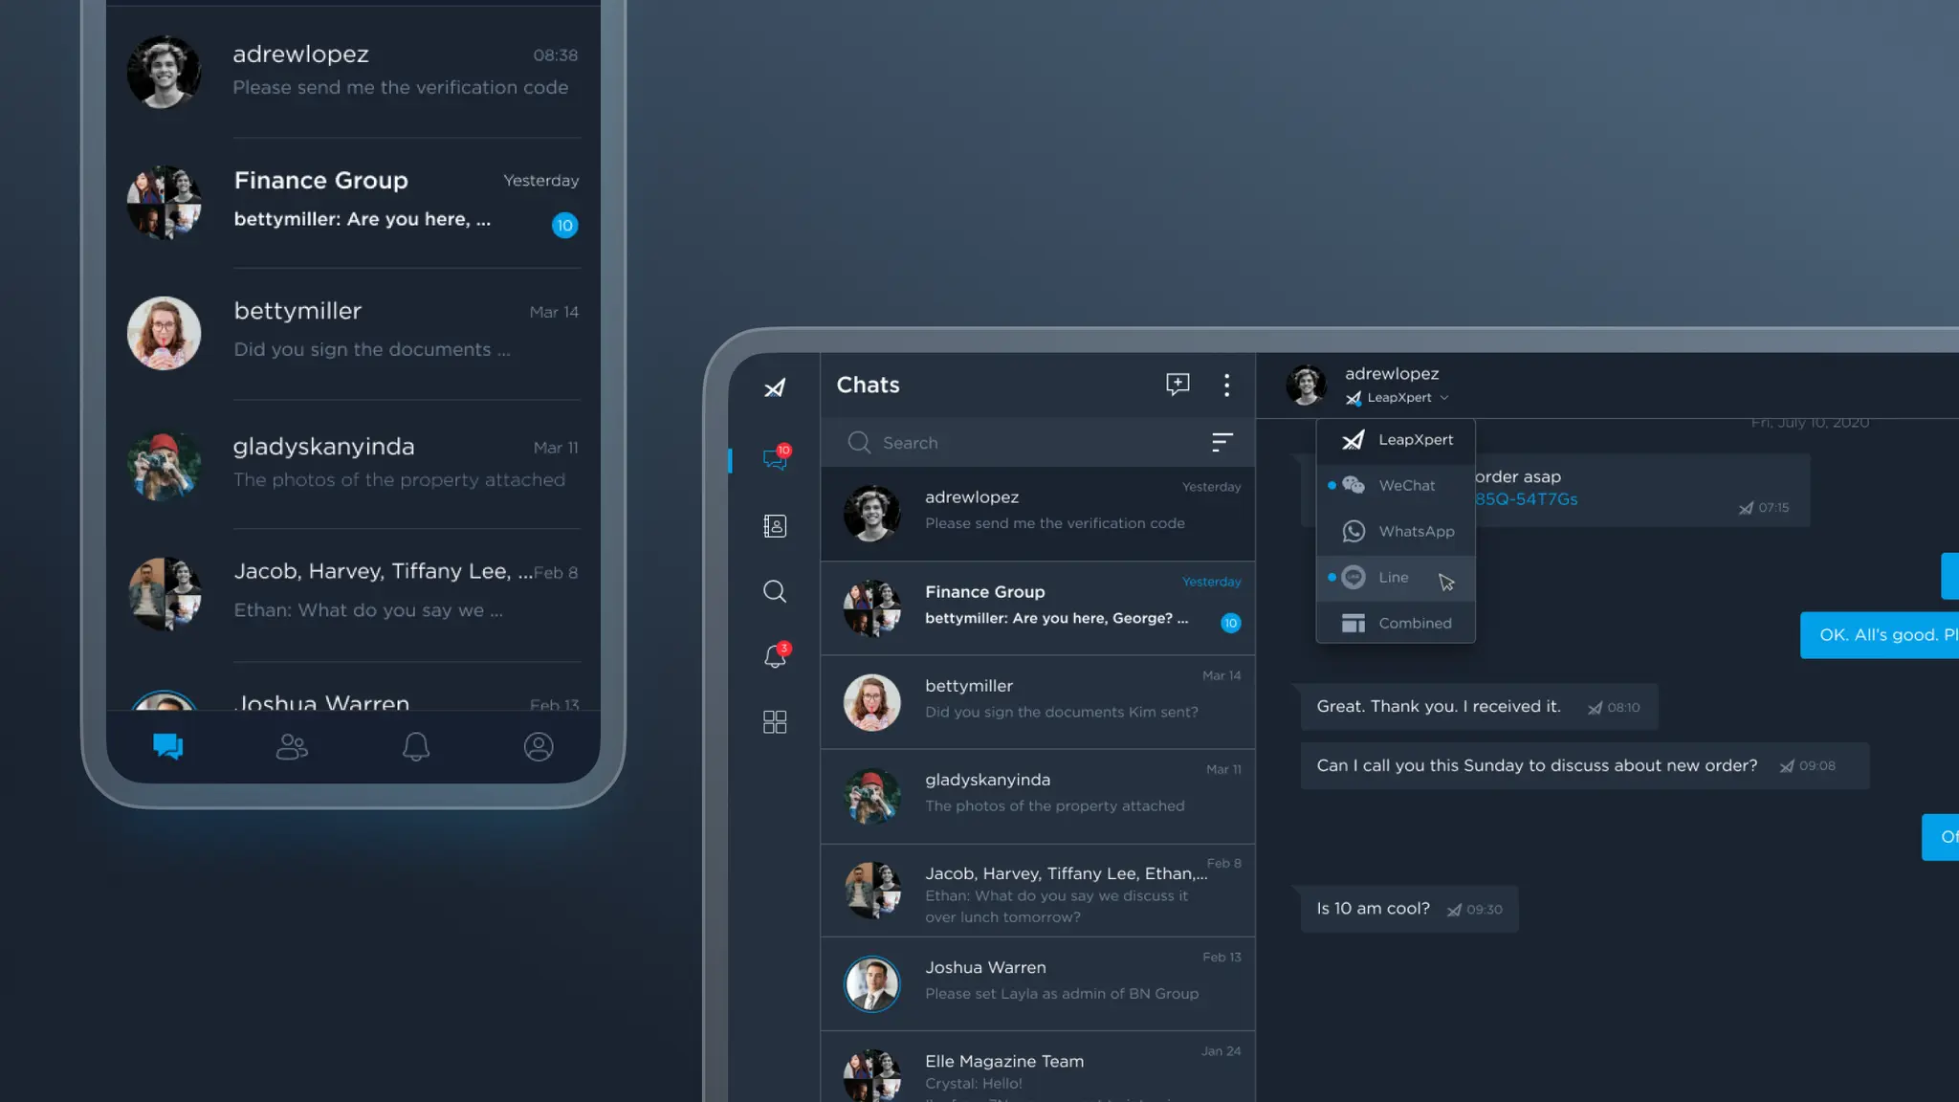Viewport: 1959px width, 1102px height.
Task: Tap the profile icon in phone bottom bar
Action: (x=539, y=747)
